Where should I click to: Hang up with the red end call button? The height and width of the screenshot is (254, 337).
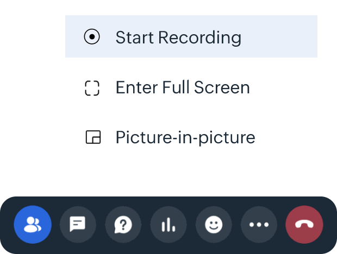(x=304, y=224)
